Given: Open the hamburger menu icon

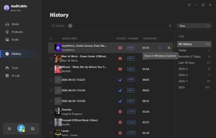Looking at the screenshot, I should 189,5.
